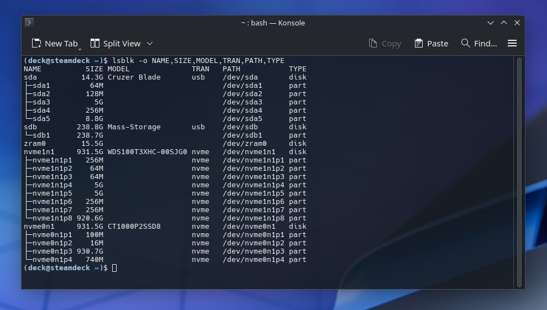
Task: Click the 'sda5' partition name
Action: point(41,119)
